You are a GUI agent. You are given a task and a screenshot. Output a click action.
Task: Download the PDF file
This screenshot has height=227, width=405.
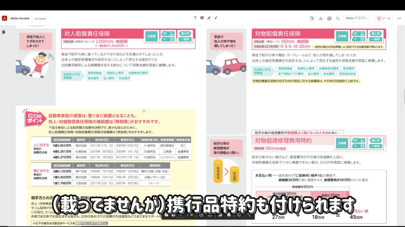click(321, 18)
